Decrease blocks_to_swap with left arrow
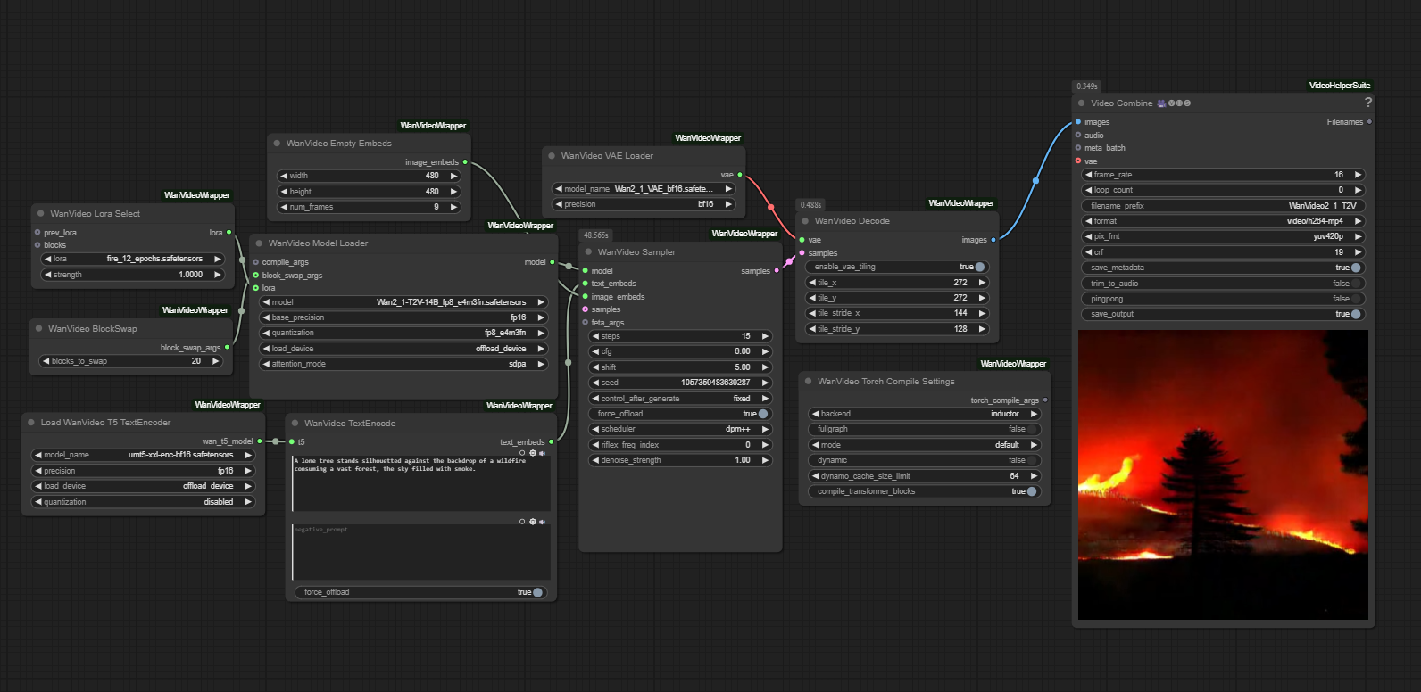 click(x=46, y=361)
